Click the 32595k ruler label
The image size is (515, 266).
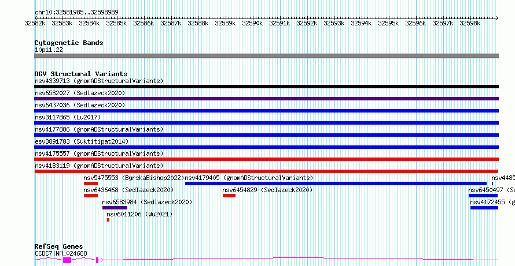[388, 23]
